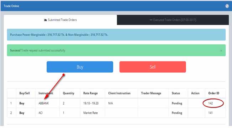Screen dimensions: 232x128
Task: Open the Executed Trade Orders tab
Action: click(173, 20)
